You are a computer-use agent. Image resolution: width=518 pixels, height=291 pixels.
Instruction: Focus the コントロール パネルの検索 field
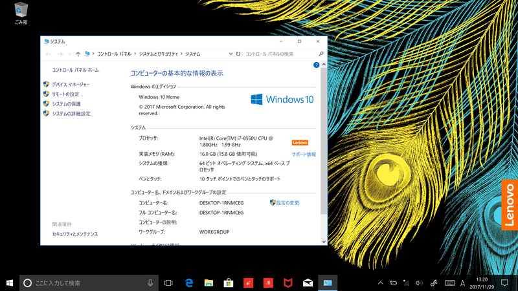(281, 54)
